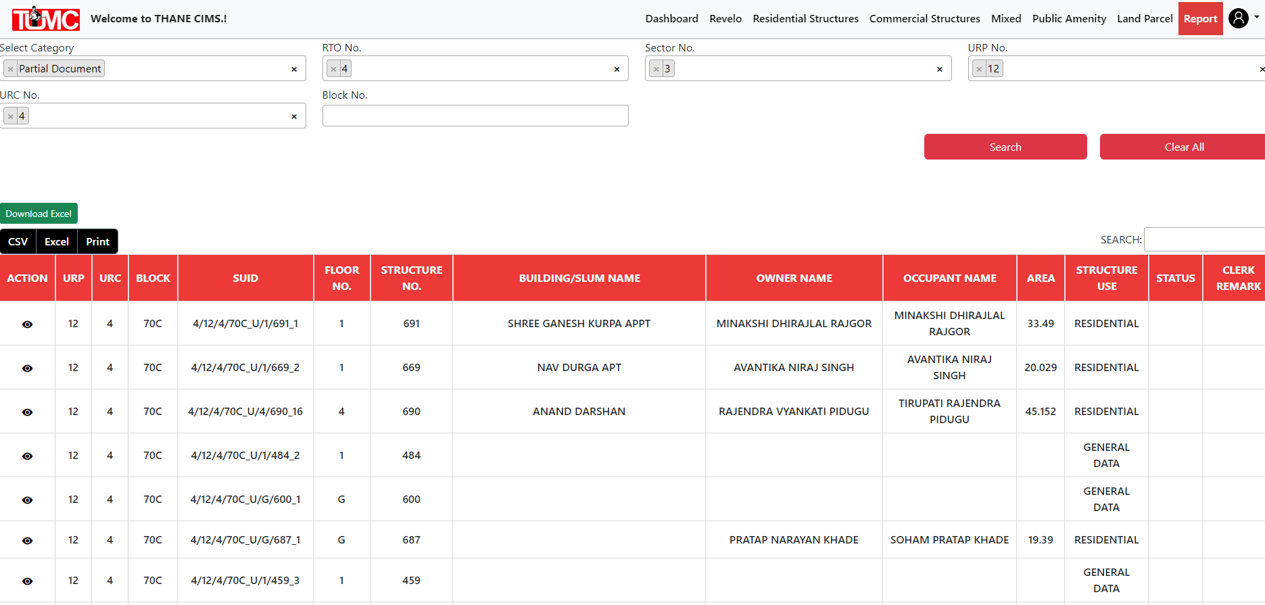The height and width of the screenshot is (605, 1265).
Task: Remove the Partial Document category tag
Action: [x=11, y=69]
